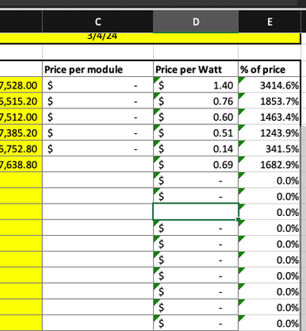Viewport: 306px width, 331px height.
Task: Click the 1243.9% cell
Action: 270,132
